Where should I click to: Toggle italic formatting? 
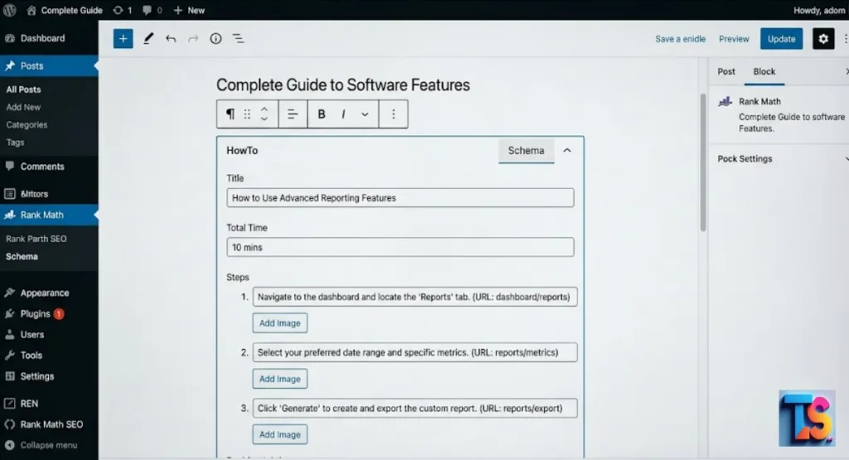pos(343,114)
